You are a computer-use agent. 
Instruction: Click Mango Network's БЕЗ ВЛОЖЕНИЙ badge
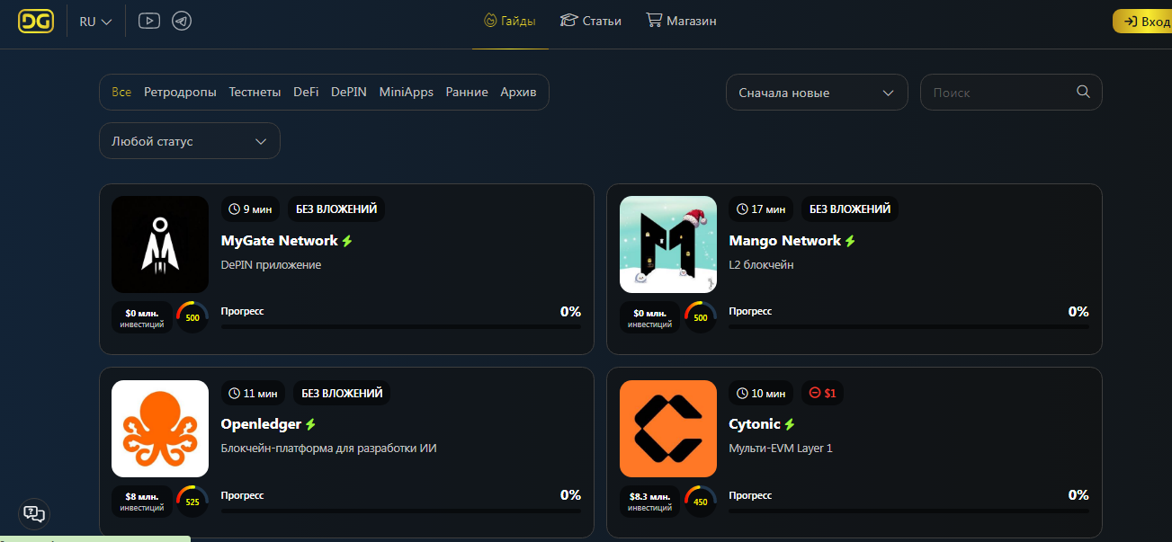850,209
